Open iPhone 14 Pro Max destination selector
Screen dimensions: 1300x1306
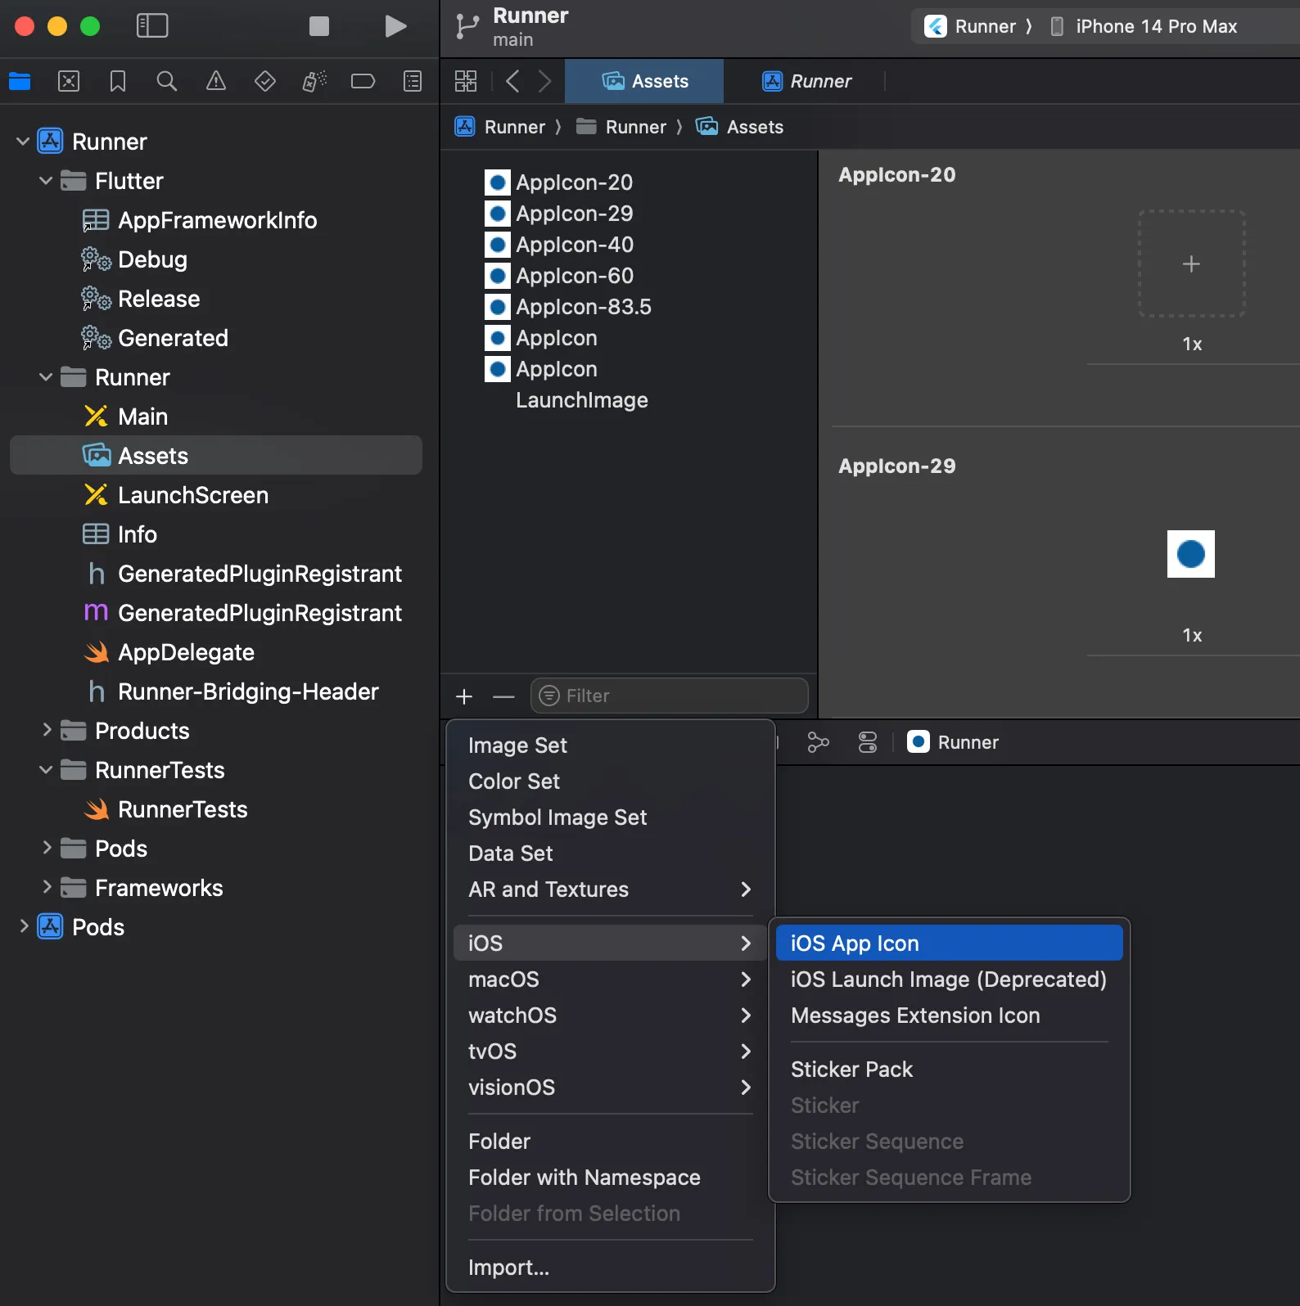point(1155,26)
